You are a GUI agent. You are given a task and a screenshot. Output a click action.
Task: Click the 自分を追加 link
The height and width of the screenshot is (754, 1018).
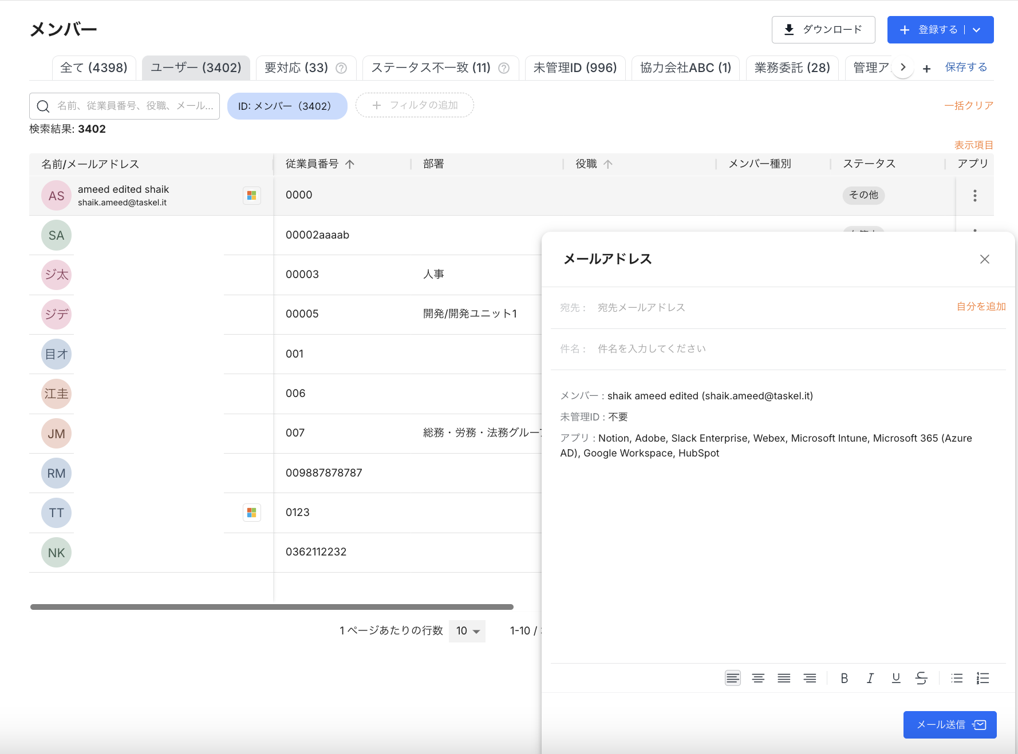[x=981, y=307]
